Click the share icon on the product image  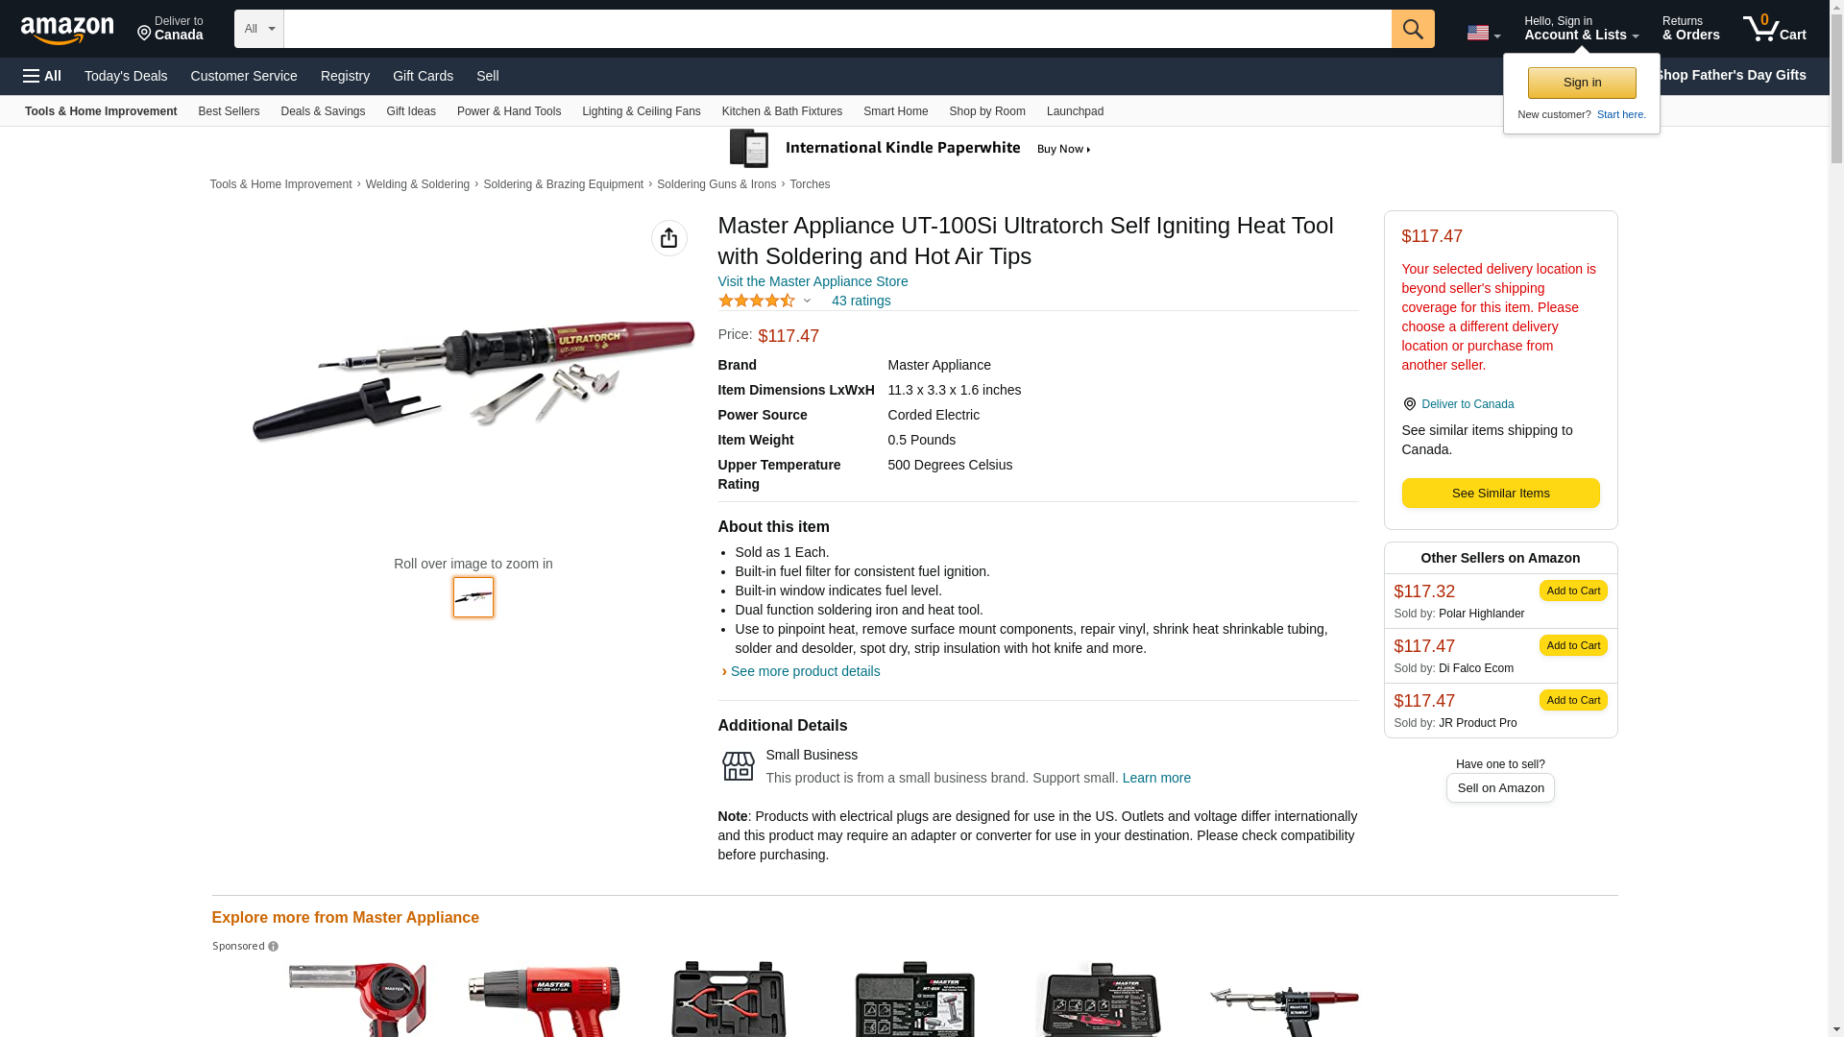[668, 238]
